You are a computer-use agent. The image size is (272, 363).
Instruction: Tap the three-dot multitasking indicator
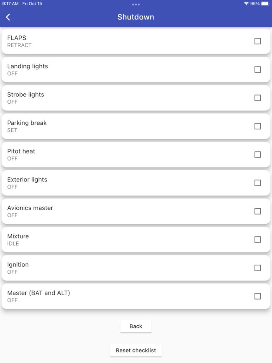click(x=136, y=5)
